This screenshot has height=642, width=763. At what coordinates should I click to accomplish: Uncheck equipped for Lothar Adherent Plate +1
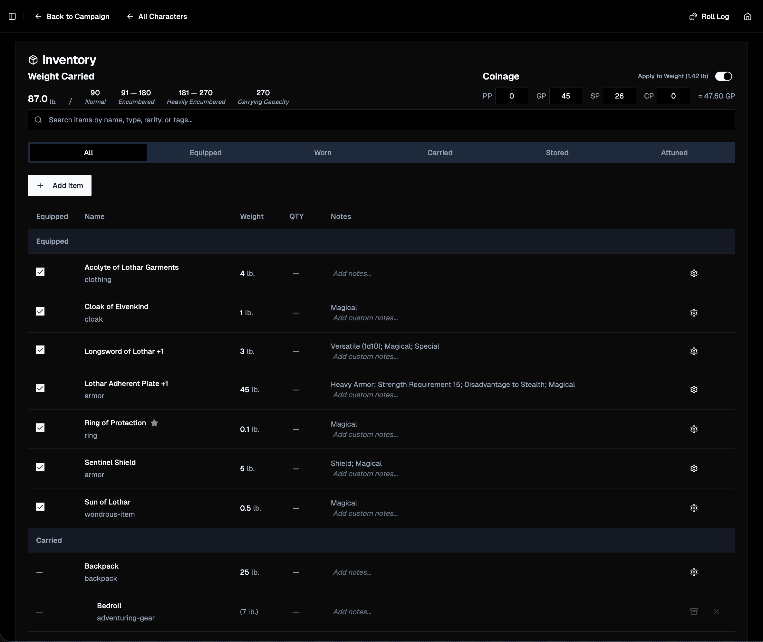coord(40,388)
